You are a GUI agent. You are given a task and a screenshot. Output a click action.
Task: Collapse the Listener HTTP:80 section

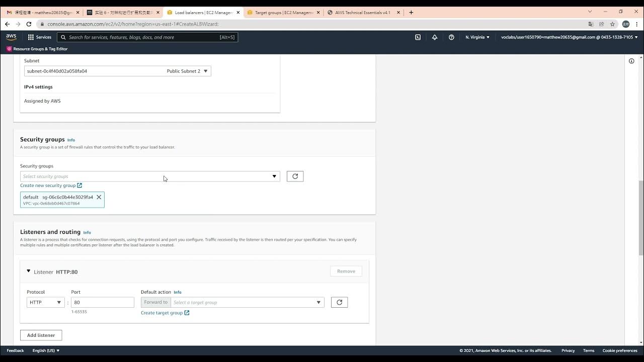[x=28, y=271]
